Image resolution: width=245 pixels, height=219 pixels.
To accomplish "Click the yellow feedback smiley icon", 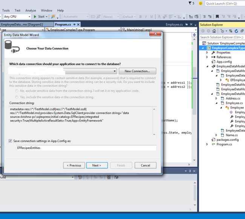I will [201, 3].
